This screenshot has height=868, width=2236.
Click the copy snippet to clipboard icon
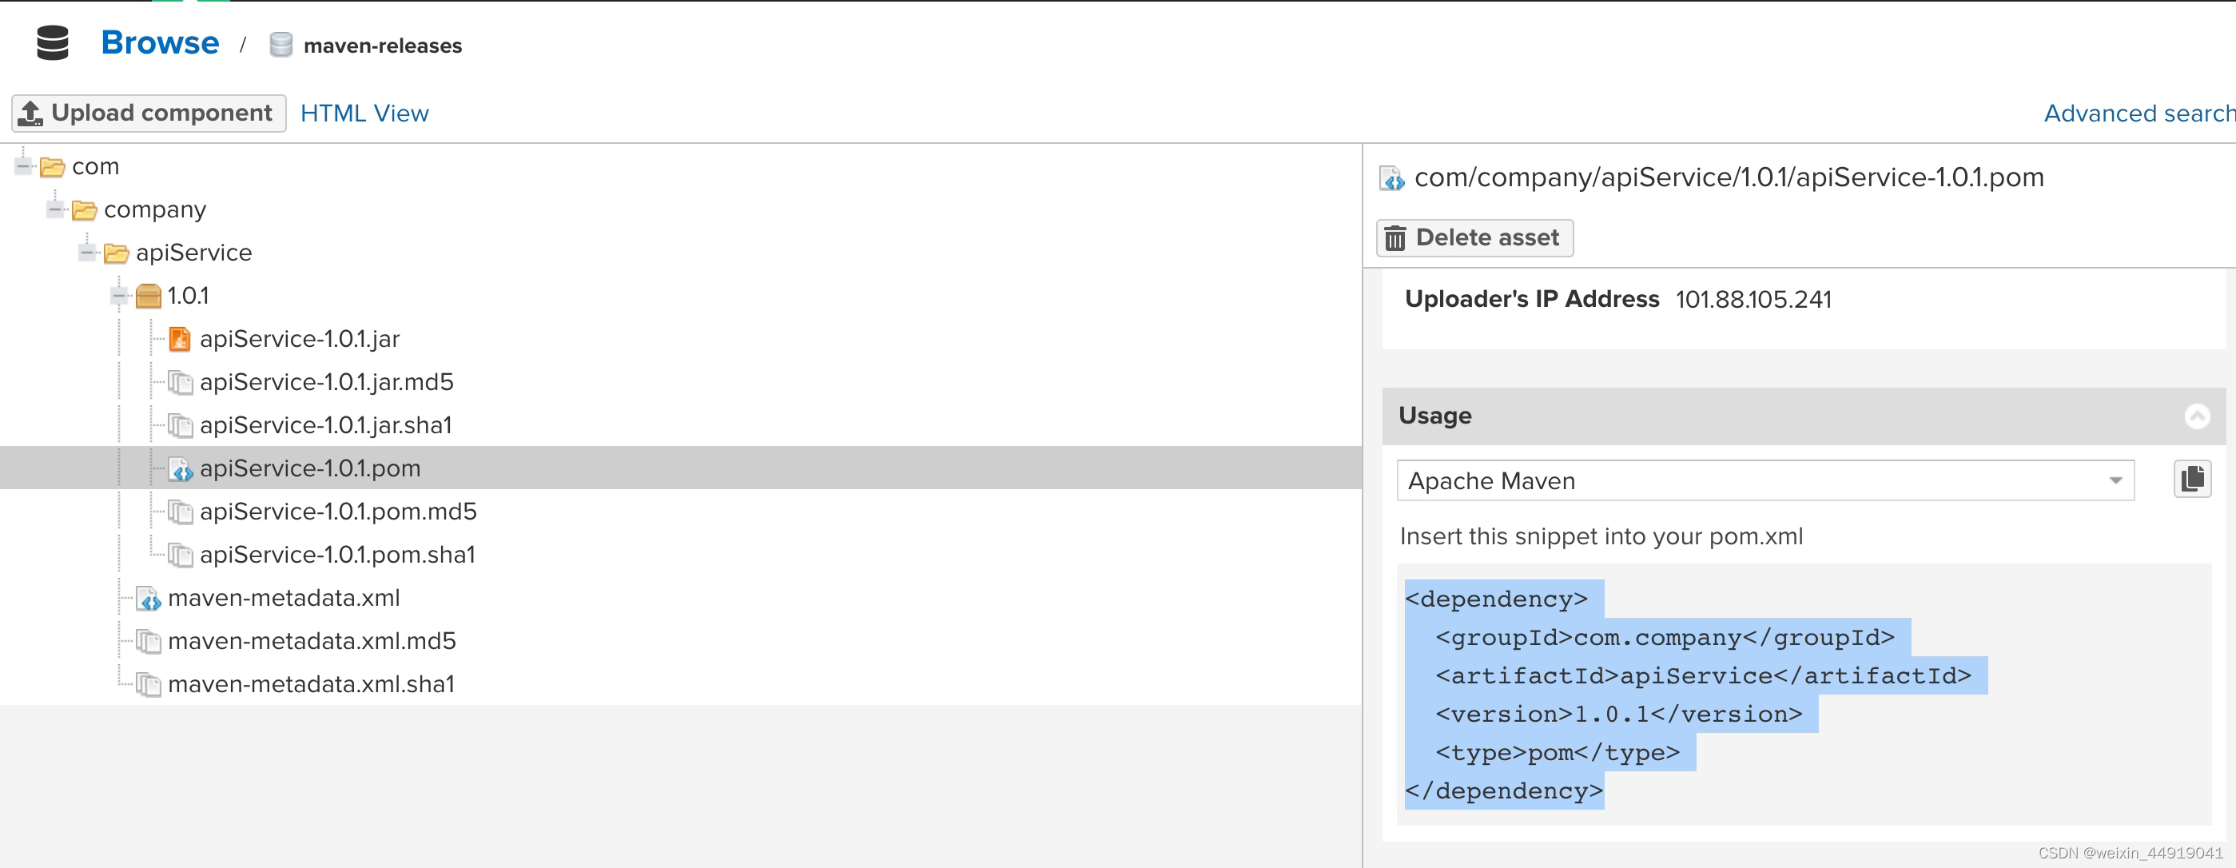2192,479
